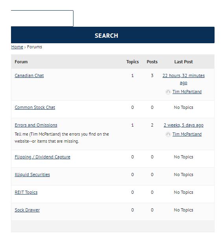Click the Last Post column header
224x237 pixels.
[184, 62]
